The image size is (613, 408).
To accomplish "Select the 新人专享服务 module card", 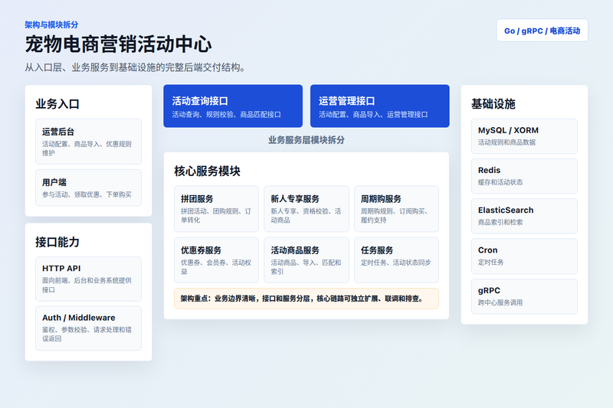I will 306,209.
